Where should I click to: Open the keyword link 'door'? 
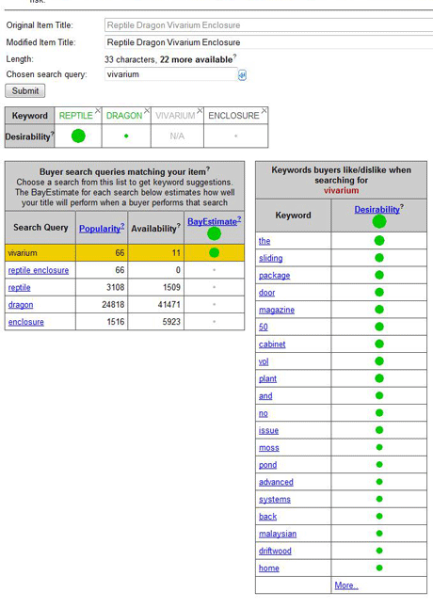coord(266,293)
